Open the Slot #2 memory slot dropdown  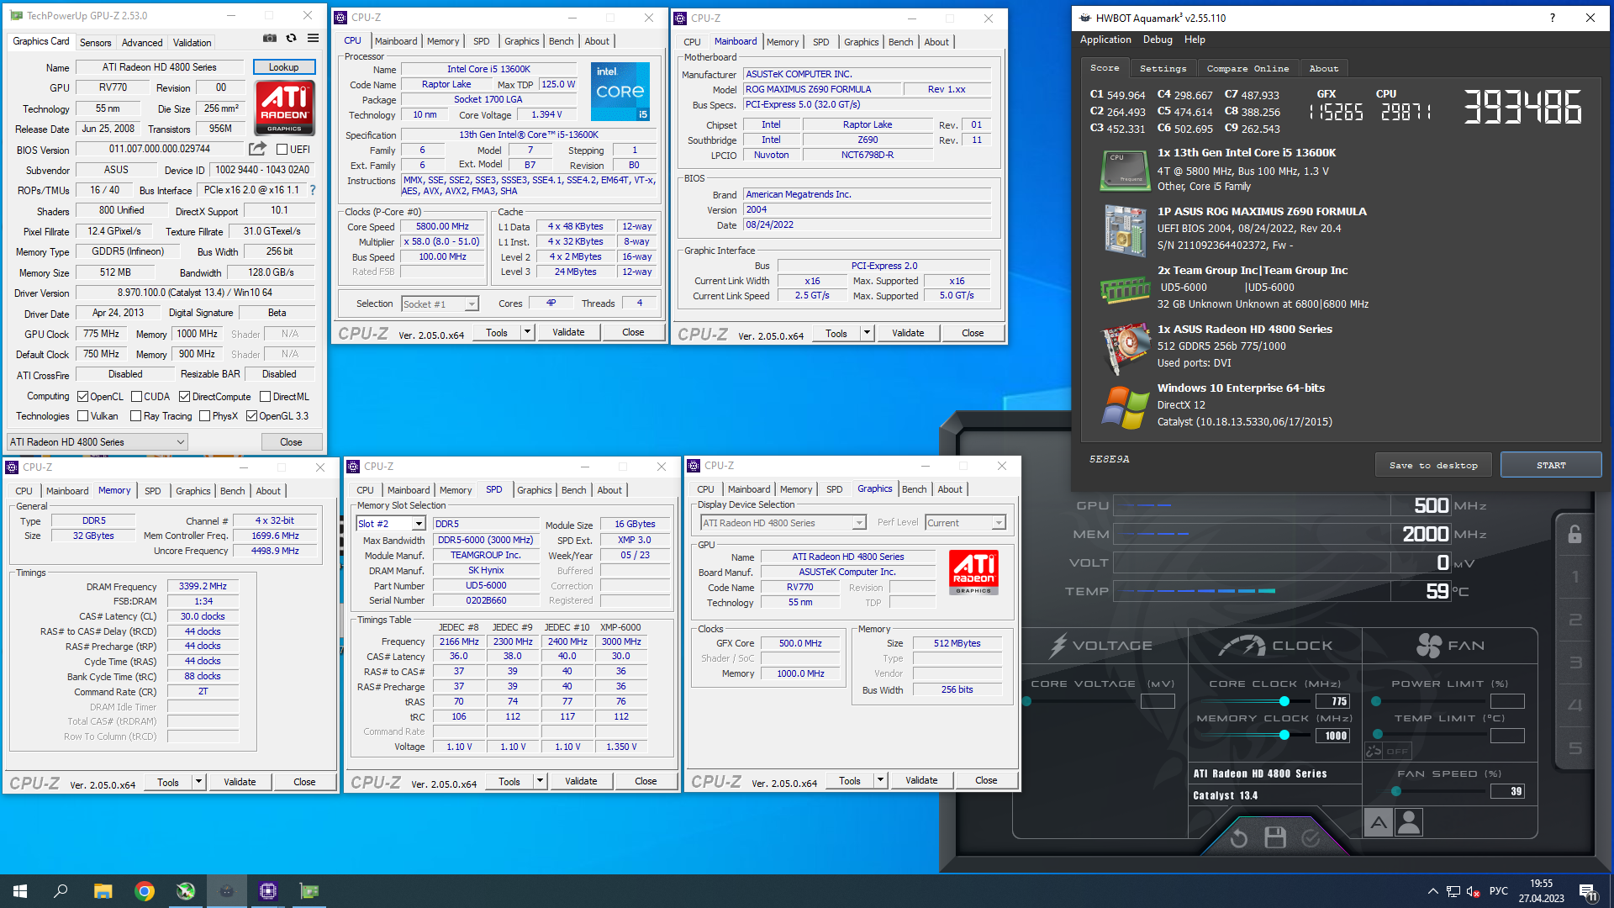pos(391,524)
